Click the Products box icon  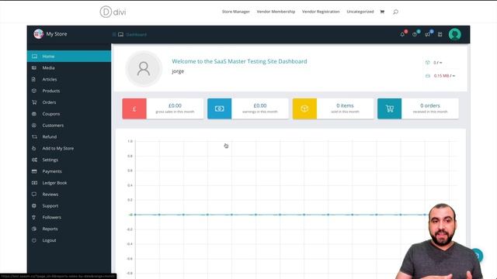tap(34, 91)
